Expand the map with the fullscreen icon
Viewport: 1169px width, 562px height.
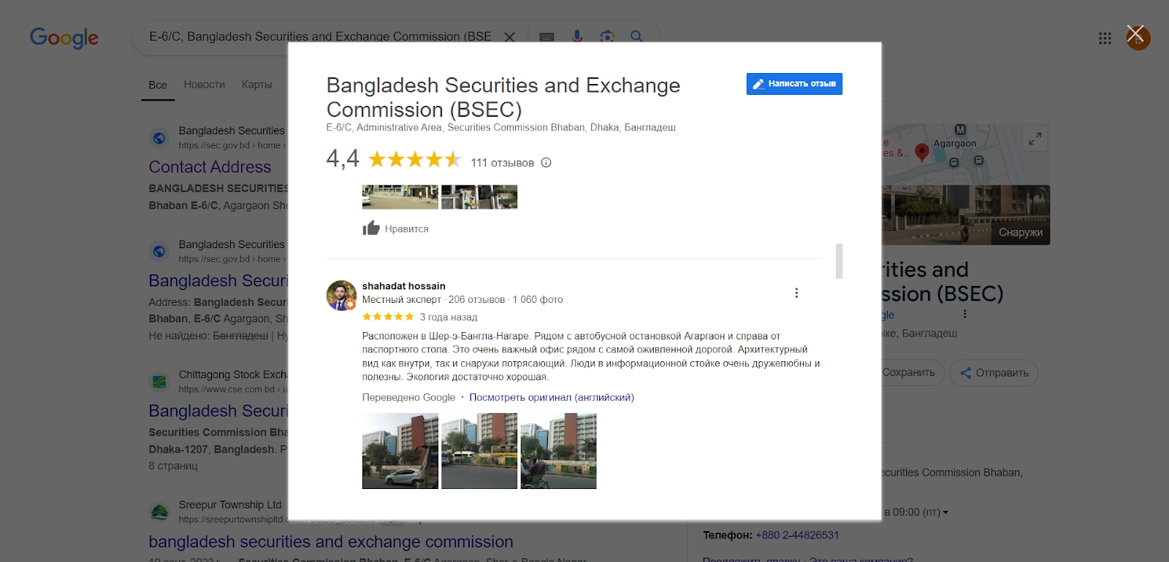1035,139
